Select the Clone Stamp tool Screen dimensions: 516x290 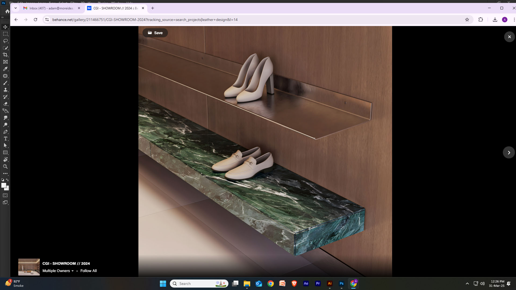click(x=5, y=90)
